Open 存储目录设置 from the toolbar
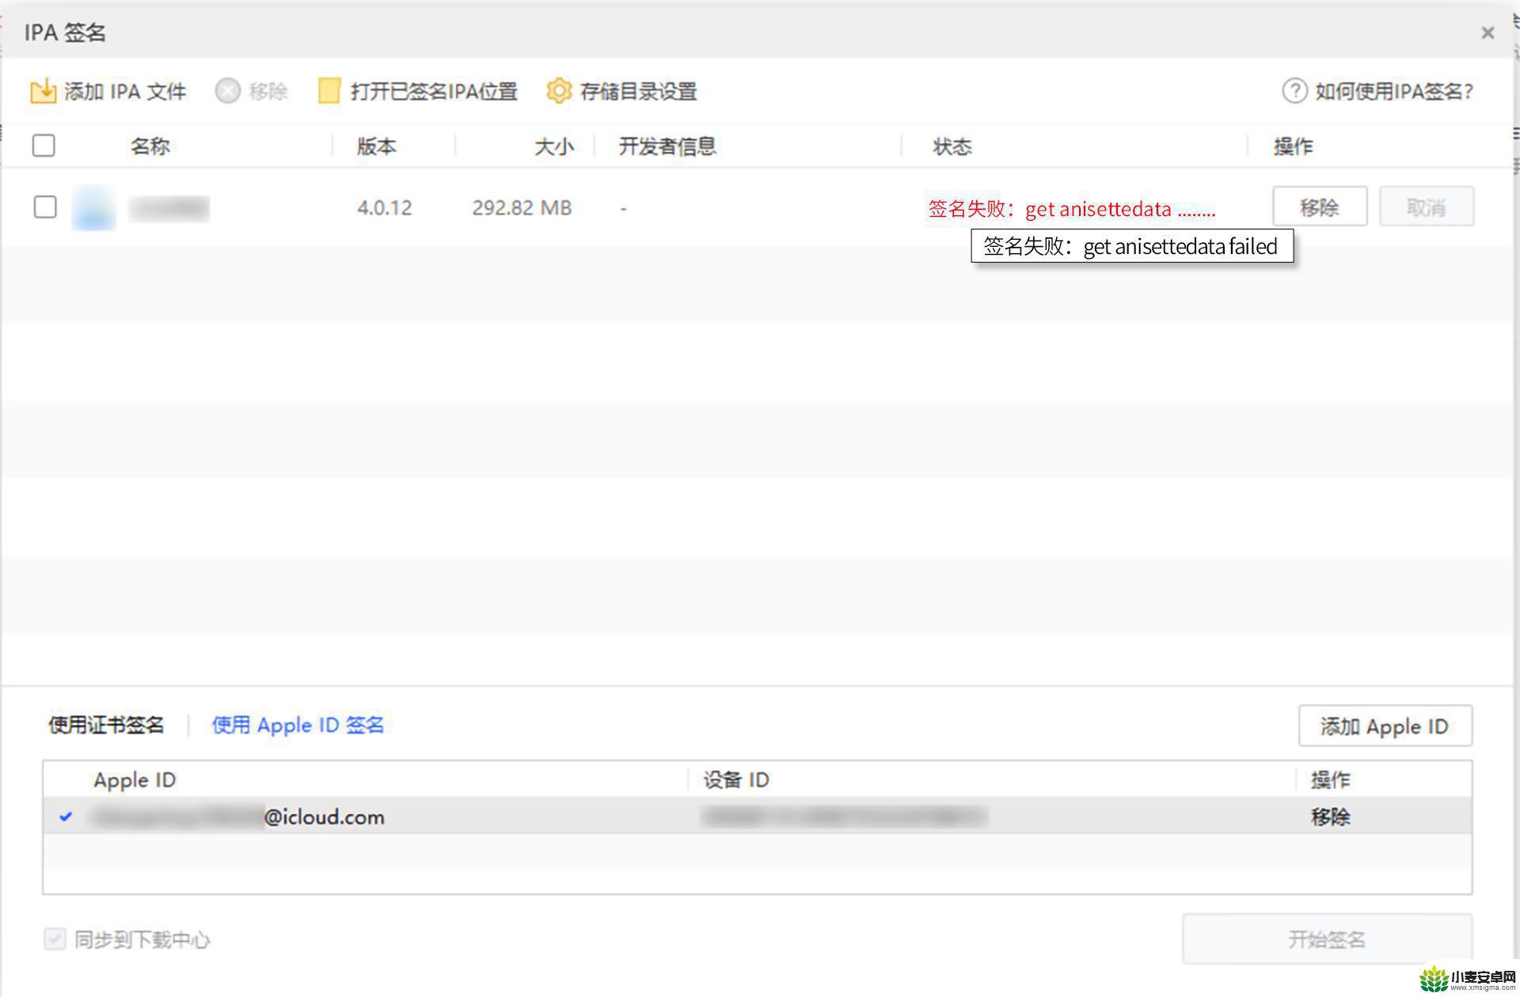Screen dimensions: 1520x997 pos(638,92)
